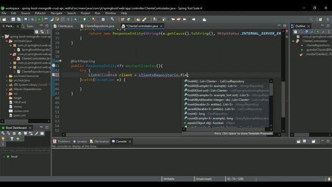This screenshot has width=332, height=187.
Task: Toggle Link with Editor in Package Explorer
Action: click(x=42, y=32)
